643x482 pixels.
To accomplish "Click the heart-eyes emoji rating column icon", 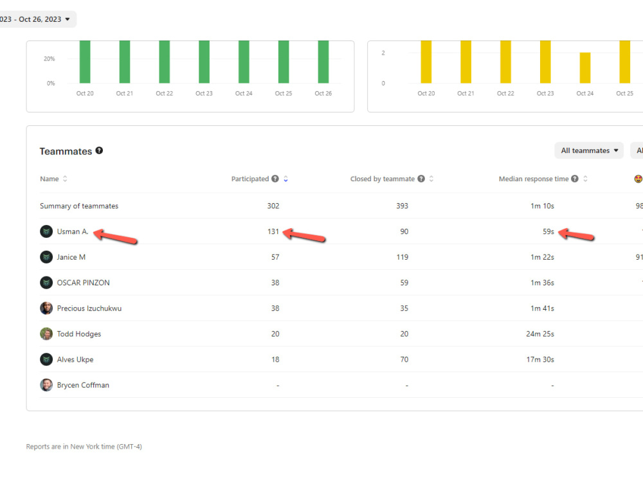I will (638, 179).
